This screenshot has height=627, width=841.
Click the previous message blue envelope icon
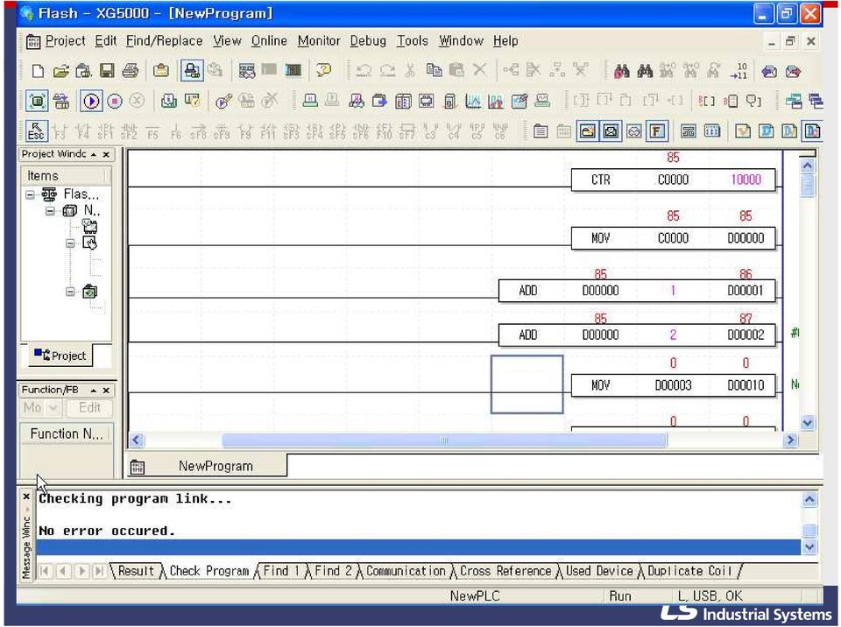(769, 71)
